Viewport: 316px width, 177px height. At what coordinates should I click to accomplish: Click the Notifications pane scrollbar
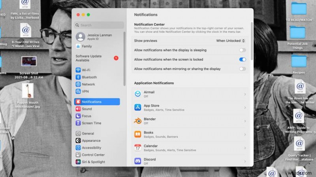point(252,41)
